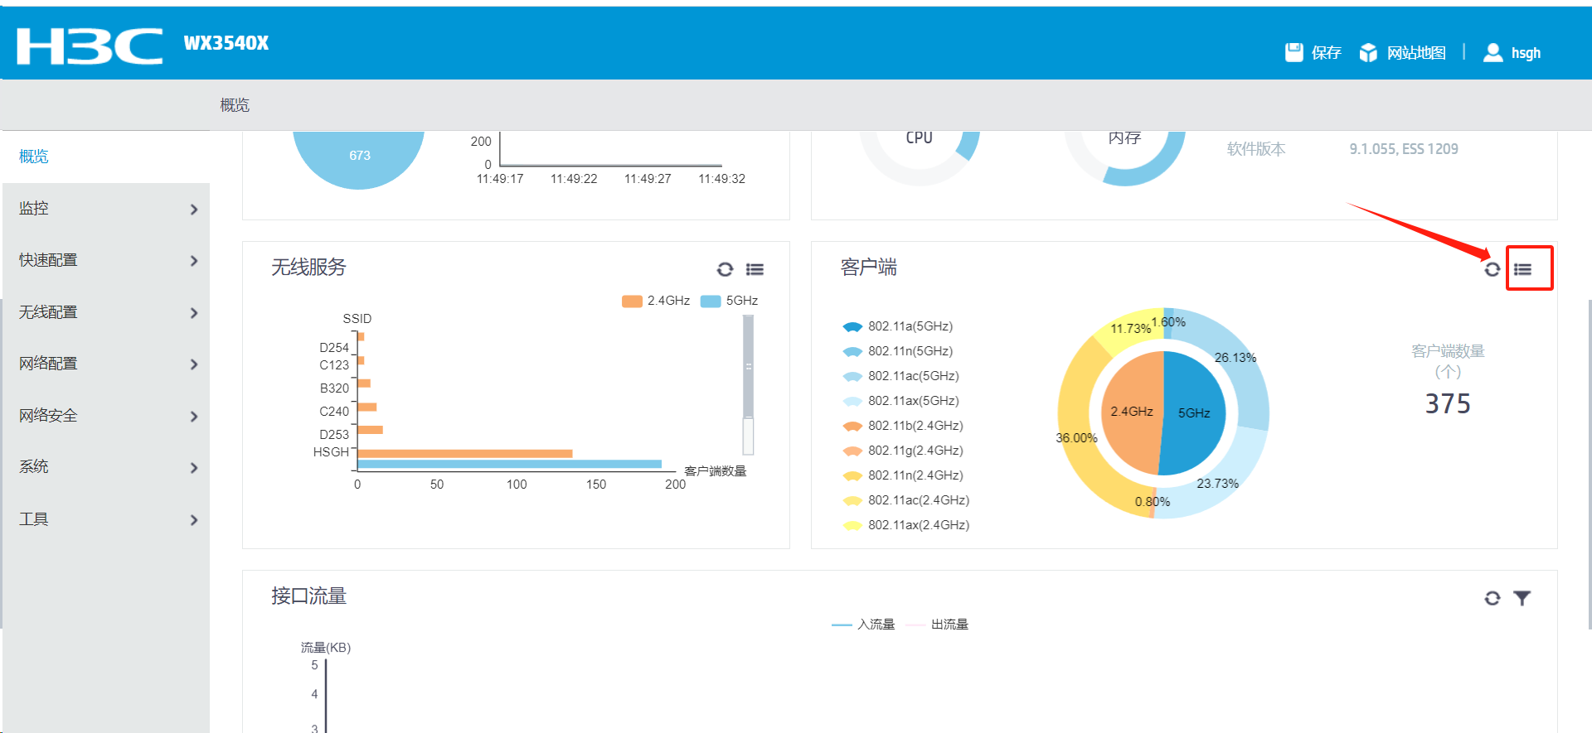Click the HSGH blue 5GHz bar
This screenshot has width=1592, height=733.
(x=510, y=464)
